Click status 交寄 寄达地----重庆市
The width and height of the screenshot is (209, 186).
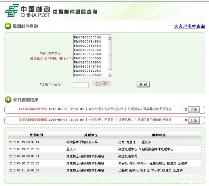tap(159, 142)
